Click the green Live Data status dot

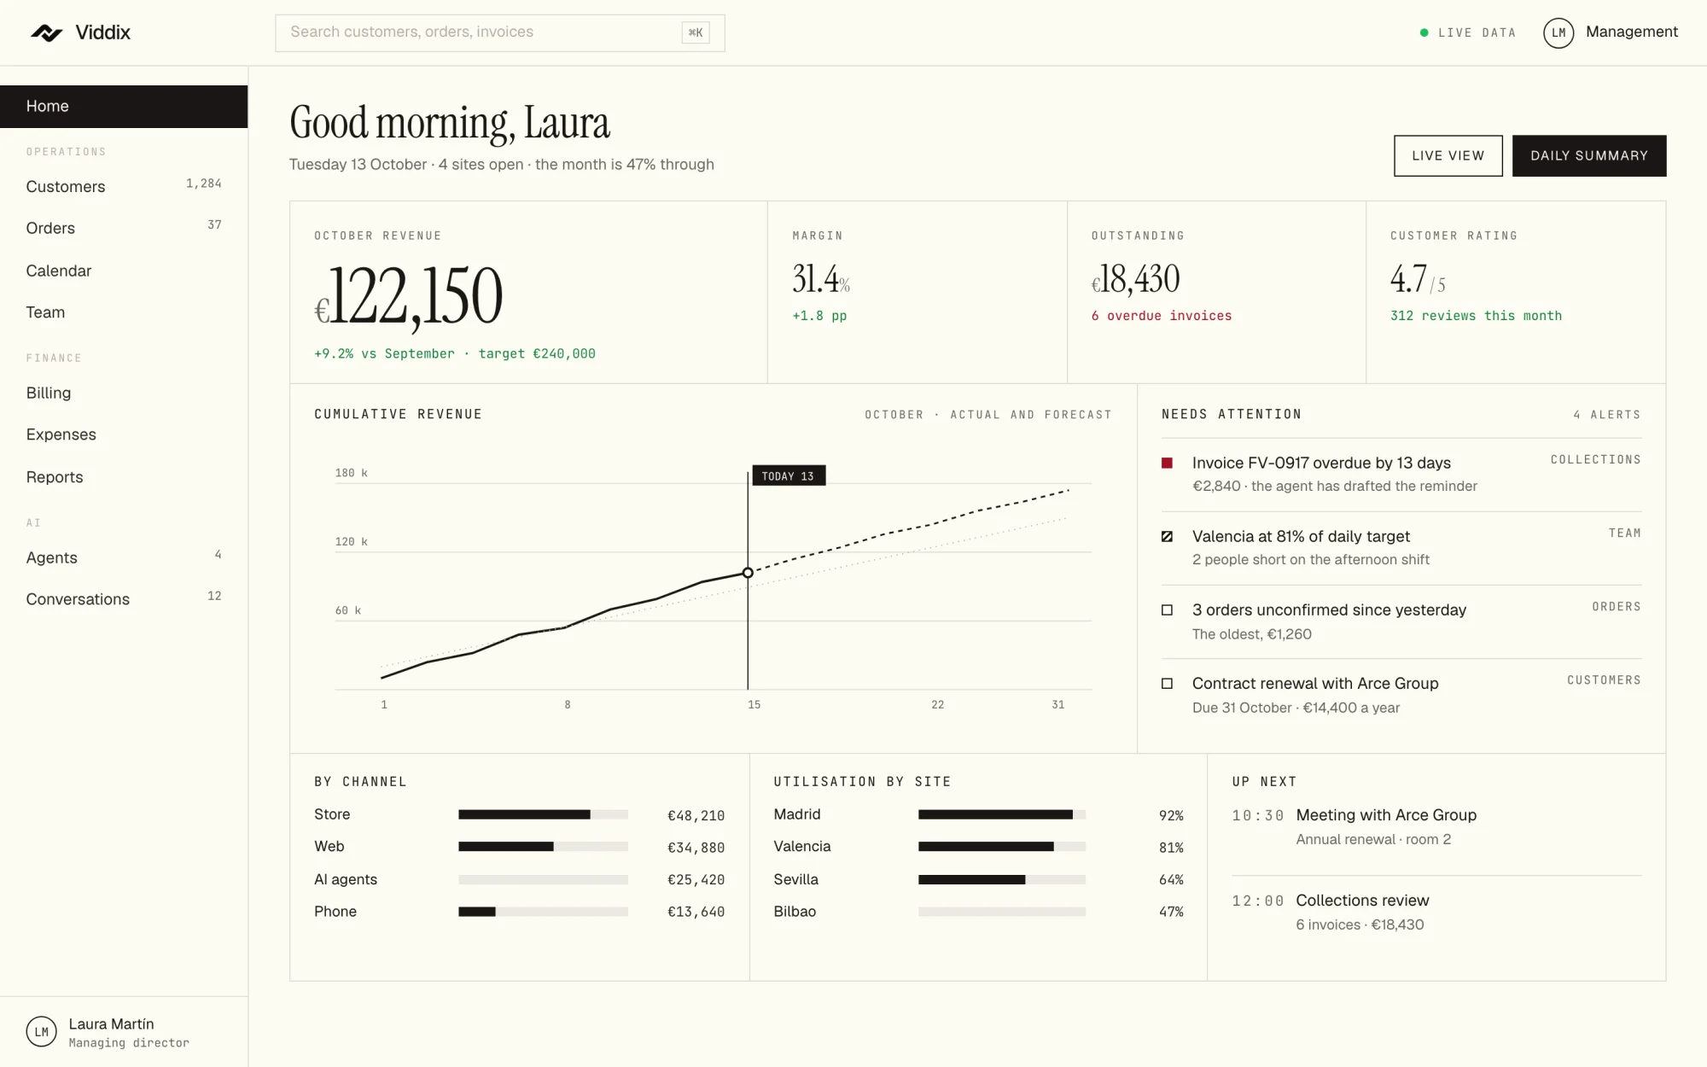coord(1424,32)
